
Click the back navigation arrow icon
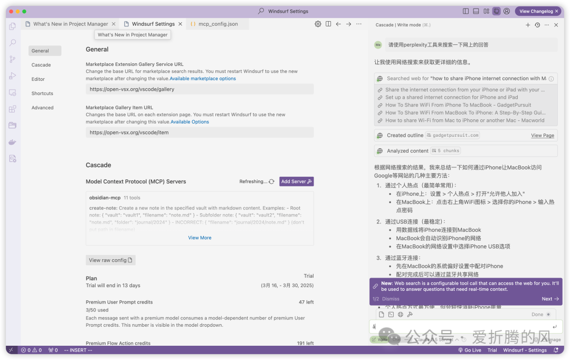coord(338,24)
